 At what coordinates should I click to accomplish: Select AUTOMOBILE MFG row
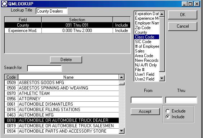62,115
